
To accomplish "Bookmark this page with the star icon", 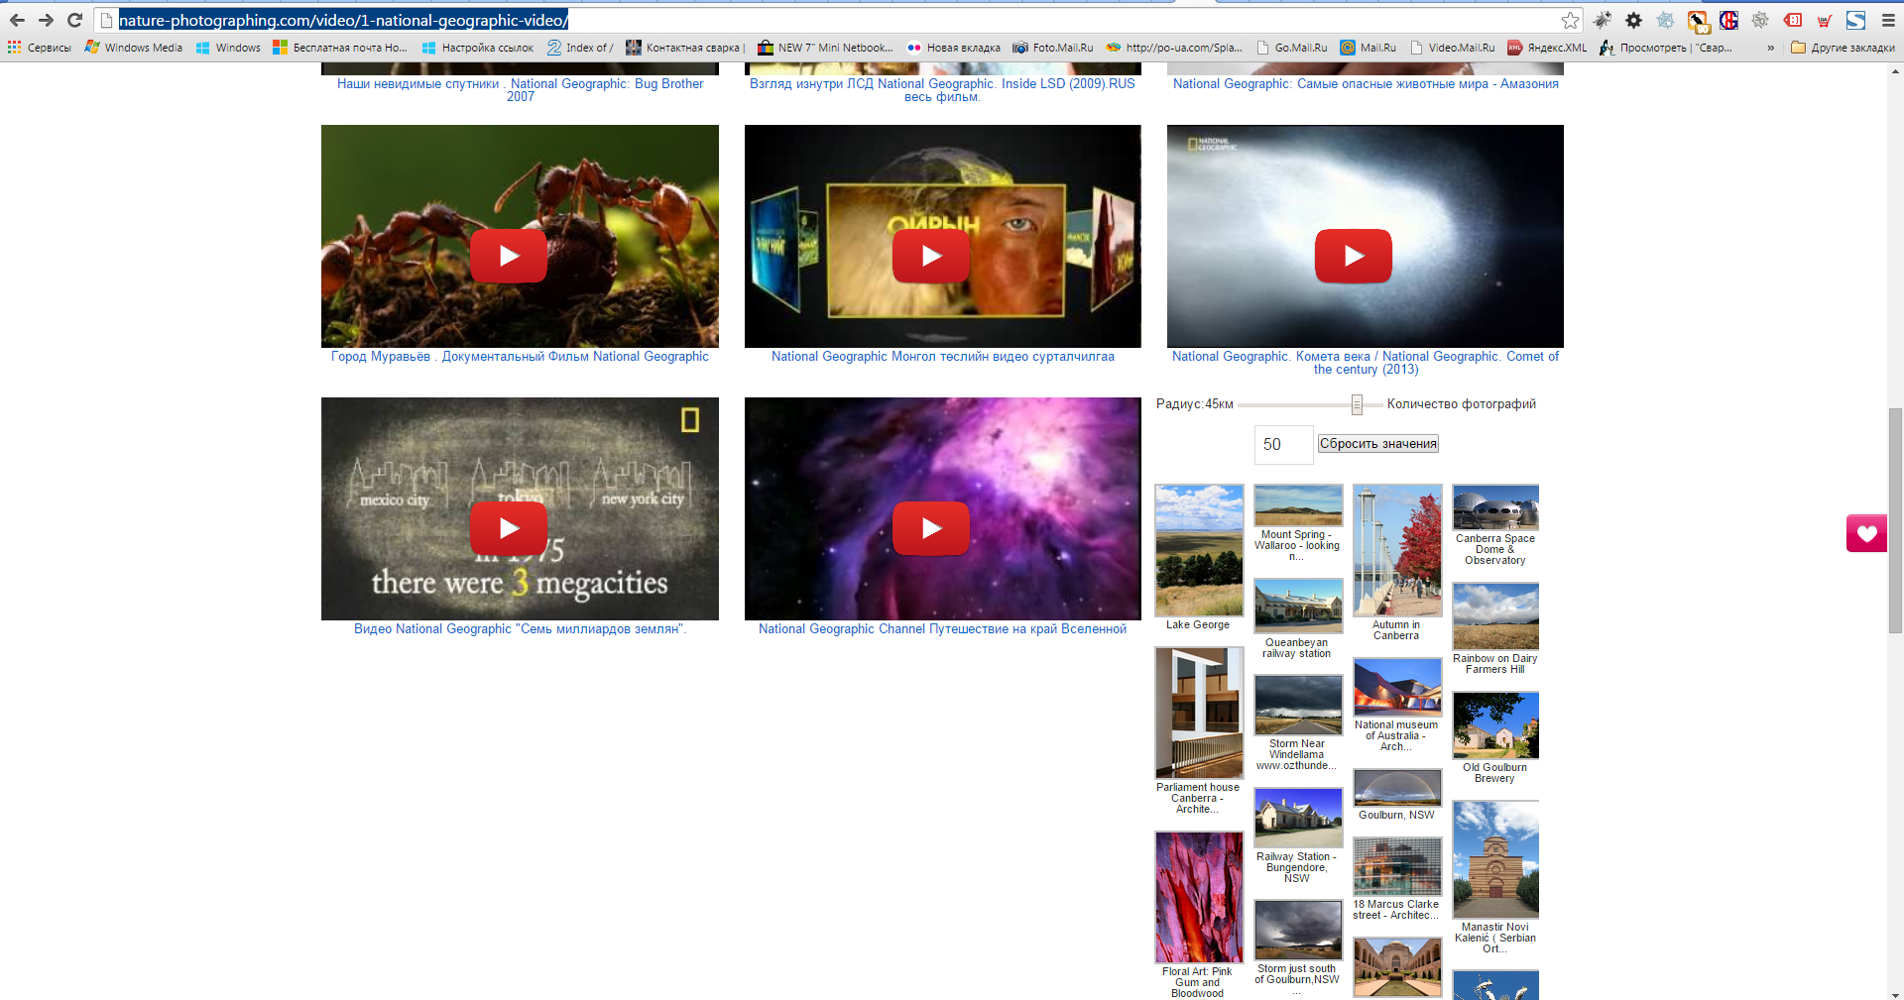I will pos(1570,20).
